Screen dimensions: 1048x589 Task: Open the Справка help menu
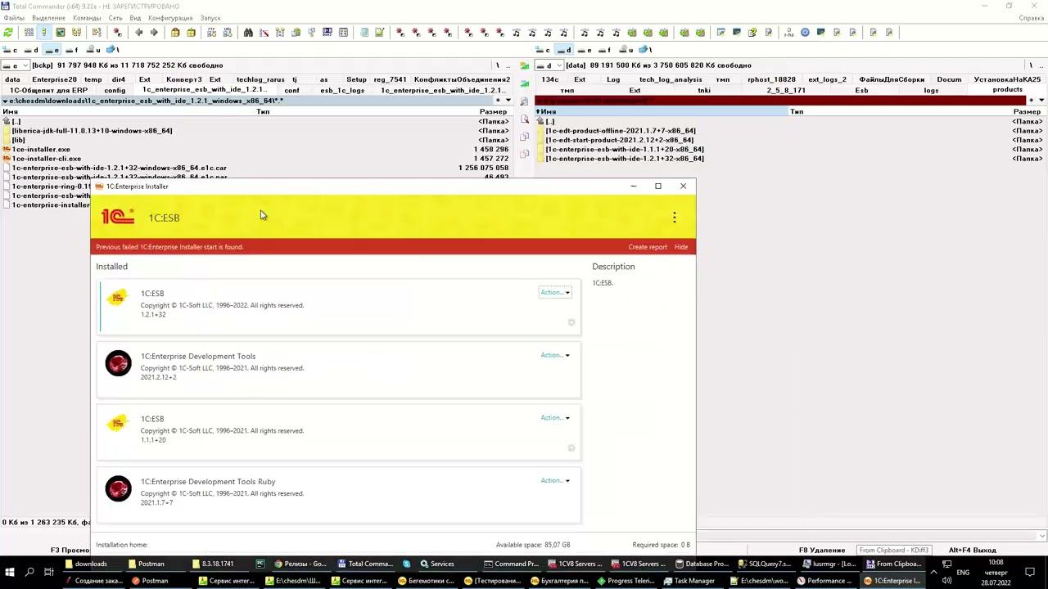pos(1031,18)
